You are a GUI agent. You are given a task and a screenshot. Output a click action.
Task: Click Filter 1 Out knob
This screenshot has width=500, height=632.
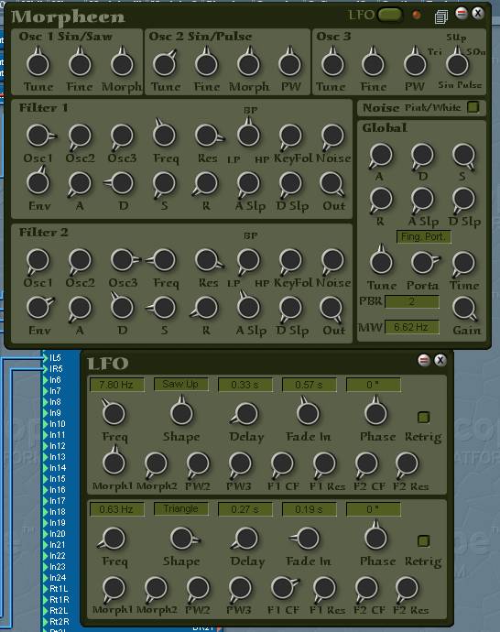[x=332, y=182]
